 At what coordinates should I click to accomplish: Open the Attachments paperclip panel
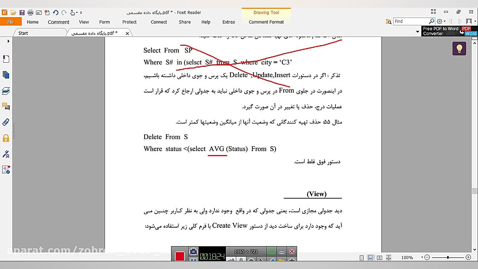click(6, 122)
